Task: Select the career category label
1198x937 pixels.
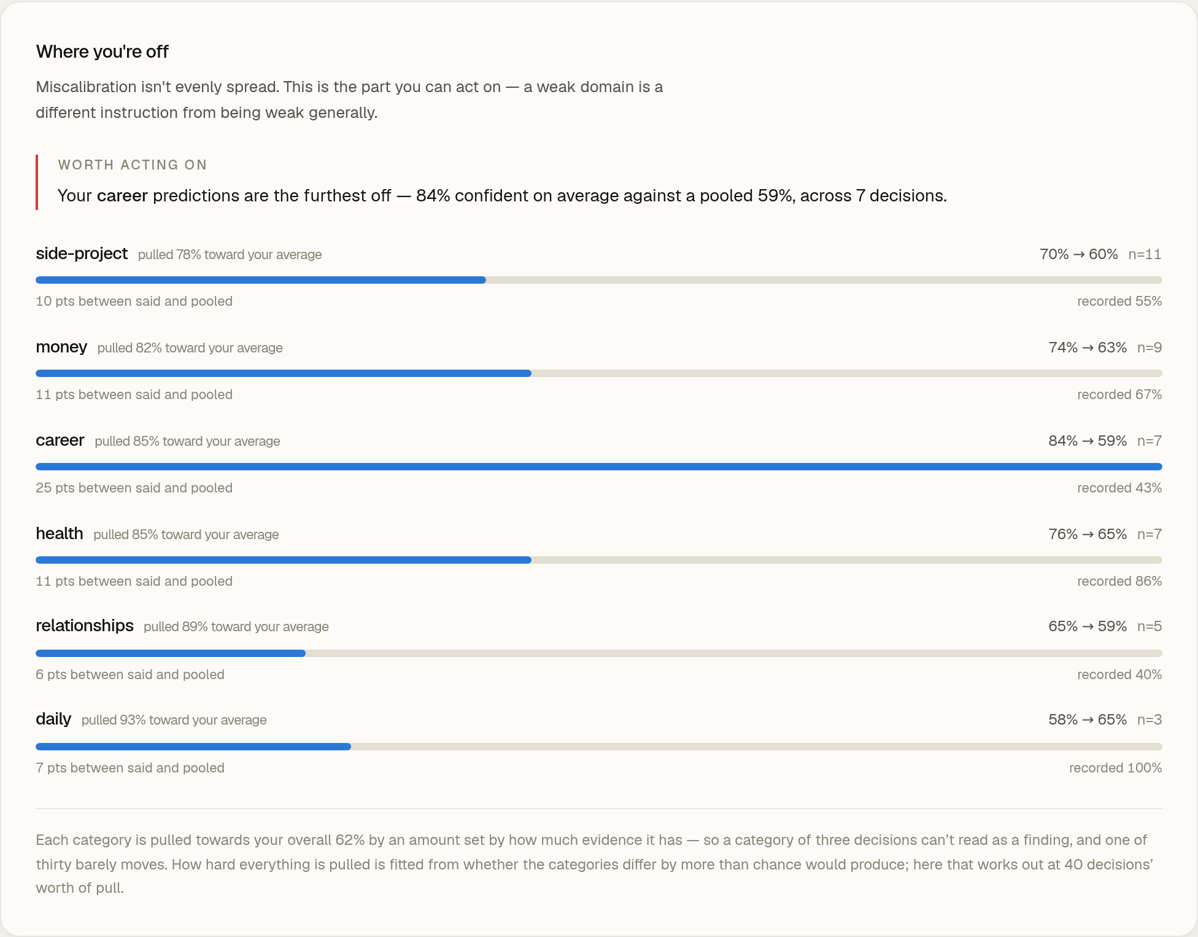Action: [60, 440]
